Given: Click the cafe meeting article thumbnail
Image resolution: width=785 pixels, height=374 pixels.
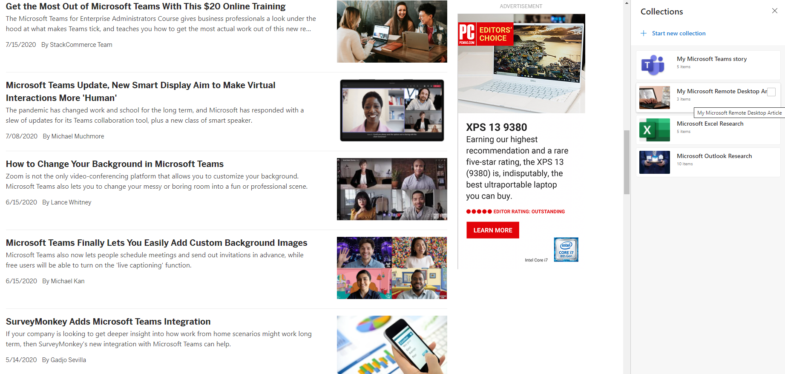Looking at the screenshot, I should click(392, 32).
